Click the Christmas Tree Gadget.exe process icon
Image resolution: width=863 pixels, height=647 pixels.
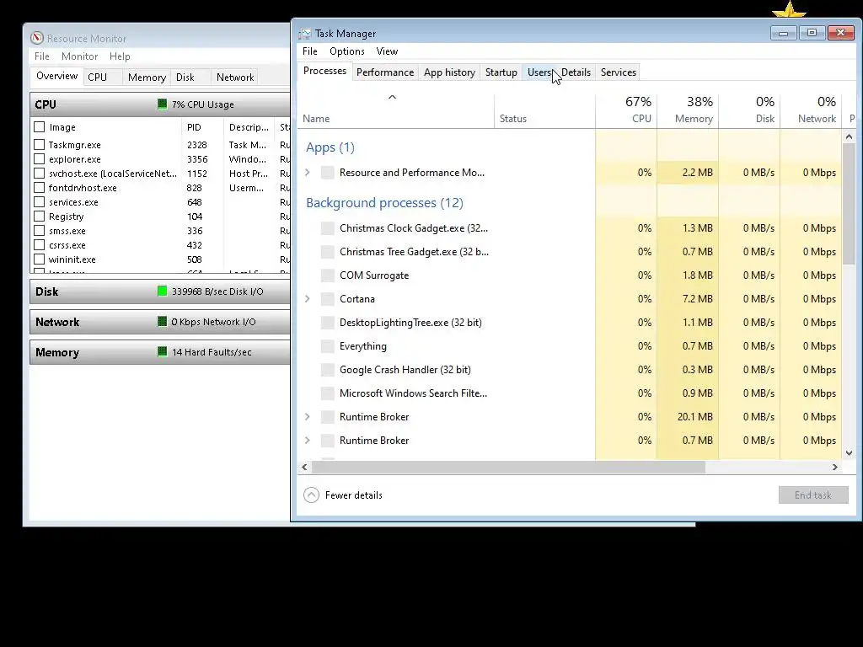coord(328,251)
